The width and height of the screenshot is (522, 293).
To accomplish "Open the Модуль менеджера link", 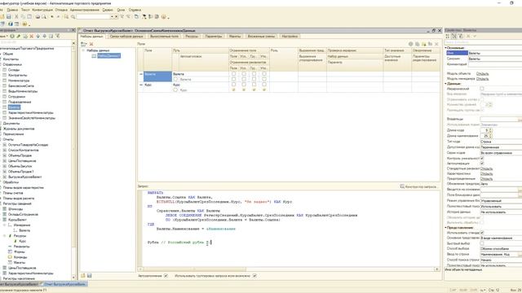I will (x=482, y=79).
